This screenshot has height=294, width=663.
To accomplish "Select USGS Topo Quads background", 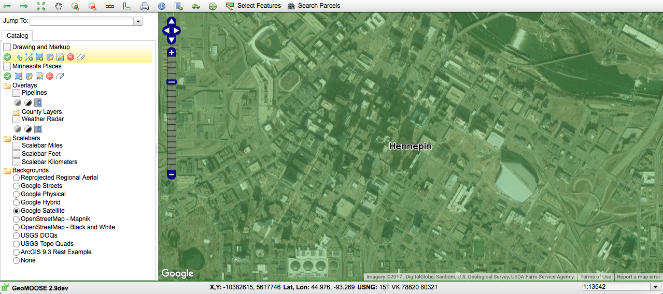I will (16, 244).
